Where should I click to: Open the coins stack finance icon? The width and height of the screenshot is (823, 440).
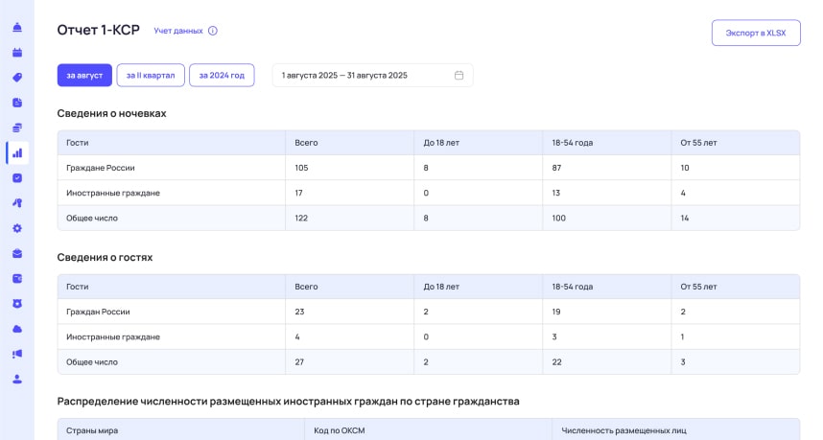click(17, 127)
